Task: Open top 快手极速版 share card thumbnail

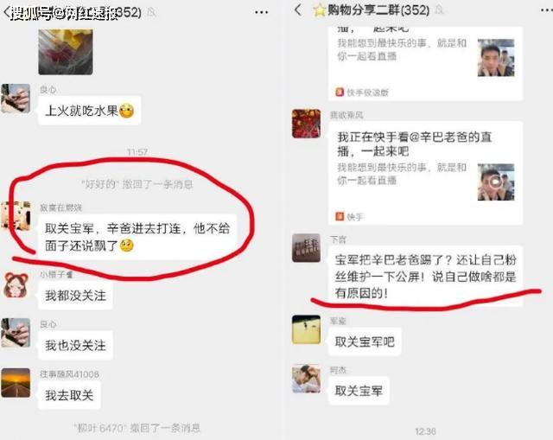Action: 496,58
